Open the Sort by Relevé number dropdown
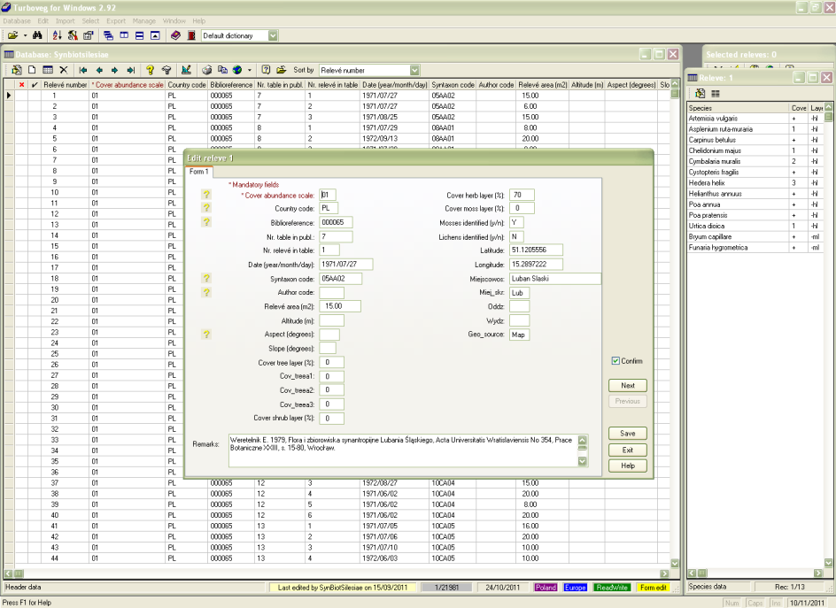Image resolution: width=836 pixels, height=608 pixels. click(414, 70)
